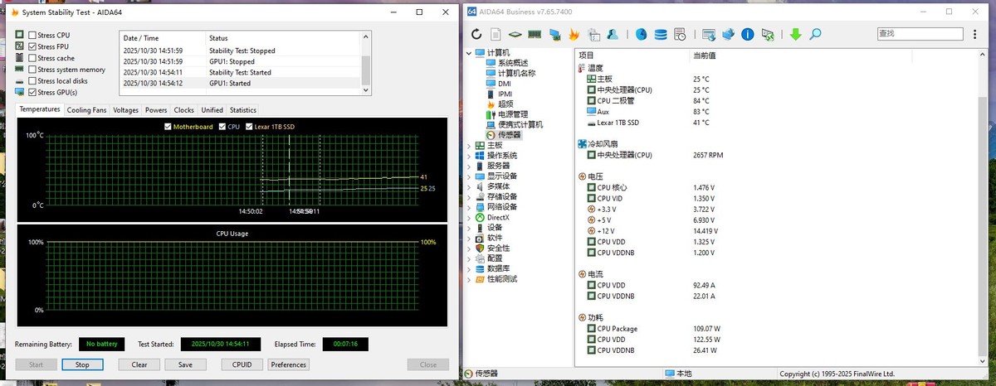Viewport: 996px width, 386px height.
Task: Expand the 主板 tree node
Action: [x=470, y=145]
